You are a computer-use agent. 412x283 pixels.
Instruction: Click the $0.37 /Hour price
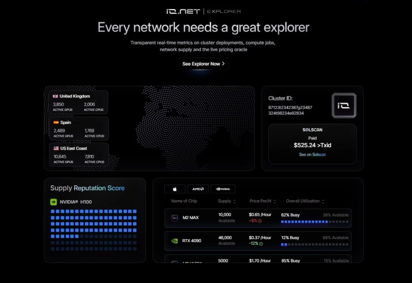[x=260, y=238]
